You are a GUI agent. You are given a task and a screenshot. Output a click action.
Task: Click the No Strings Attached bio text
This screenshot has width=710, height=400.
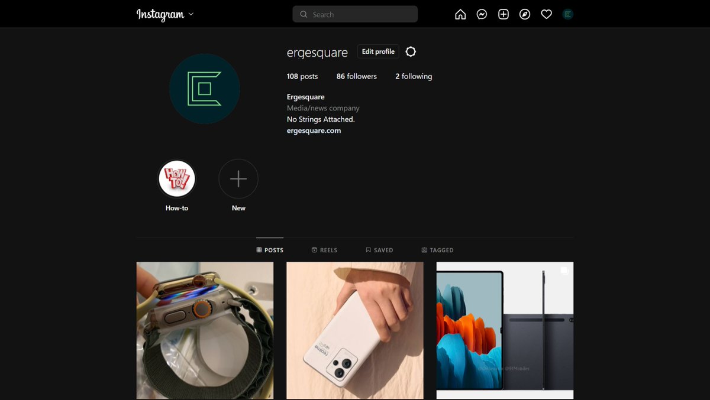tap(321, 119)
